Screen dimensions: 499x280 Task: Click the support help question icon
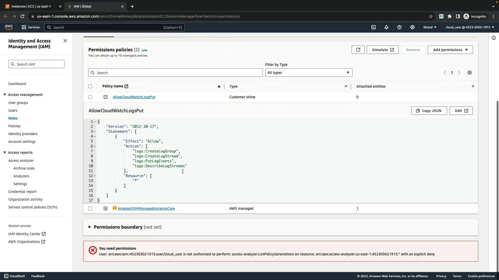click(x=399, y=27)
